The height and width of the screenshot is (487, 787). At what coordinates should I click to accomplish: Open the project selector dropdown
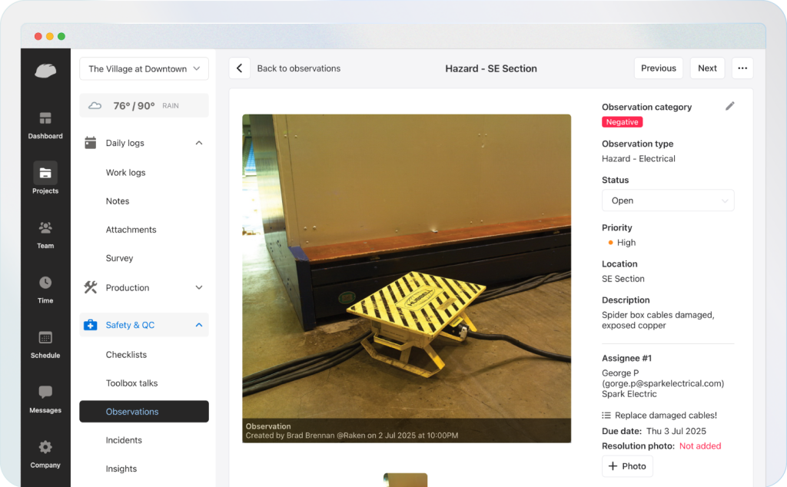[144, 68]
